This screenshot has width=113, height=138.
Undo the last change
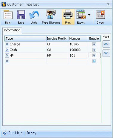click(x=34, y=17)
